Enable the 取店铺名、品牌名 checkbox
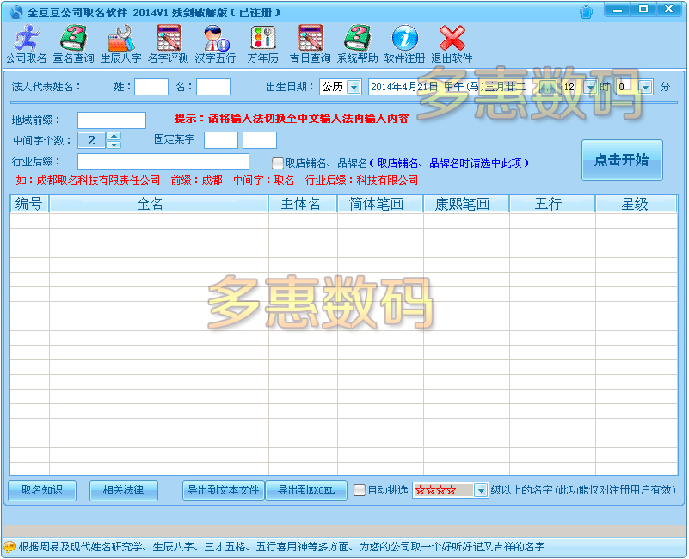The image size is (689, 559). click(278, 163)
